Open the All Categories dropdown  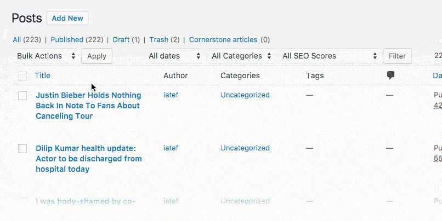pyautogui.click(x=241, y=56)
